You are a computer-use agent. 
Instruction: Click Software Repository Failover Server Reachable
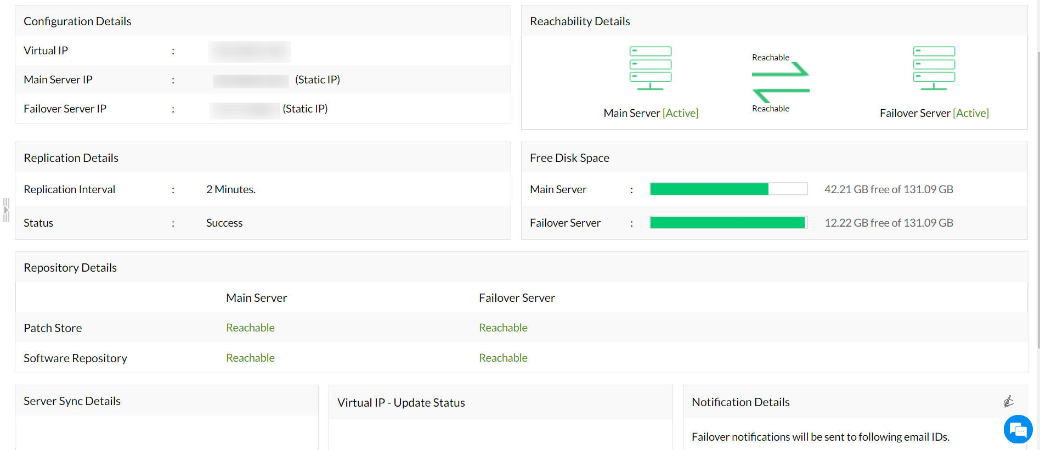503,358
